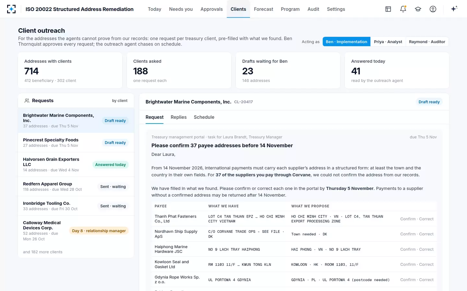Switch acting role to Raymond · Auditor
Screen dimensions: 467x291
pos(427,42)
